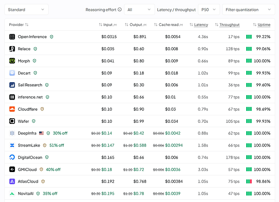The image size is (279, 202).
Task: Click the orange shield badge beside Cloudflare
Action: tap(42, 109)
